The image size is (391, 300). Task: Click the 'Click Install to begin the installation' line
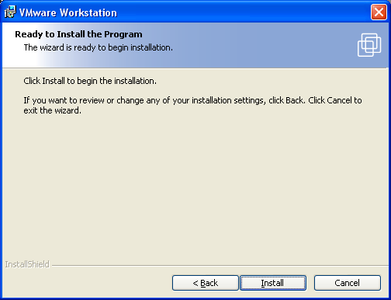click(x=90, y=81)
